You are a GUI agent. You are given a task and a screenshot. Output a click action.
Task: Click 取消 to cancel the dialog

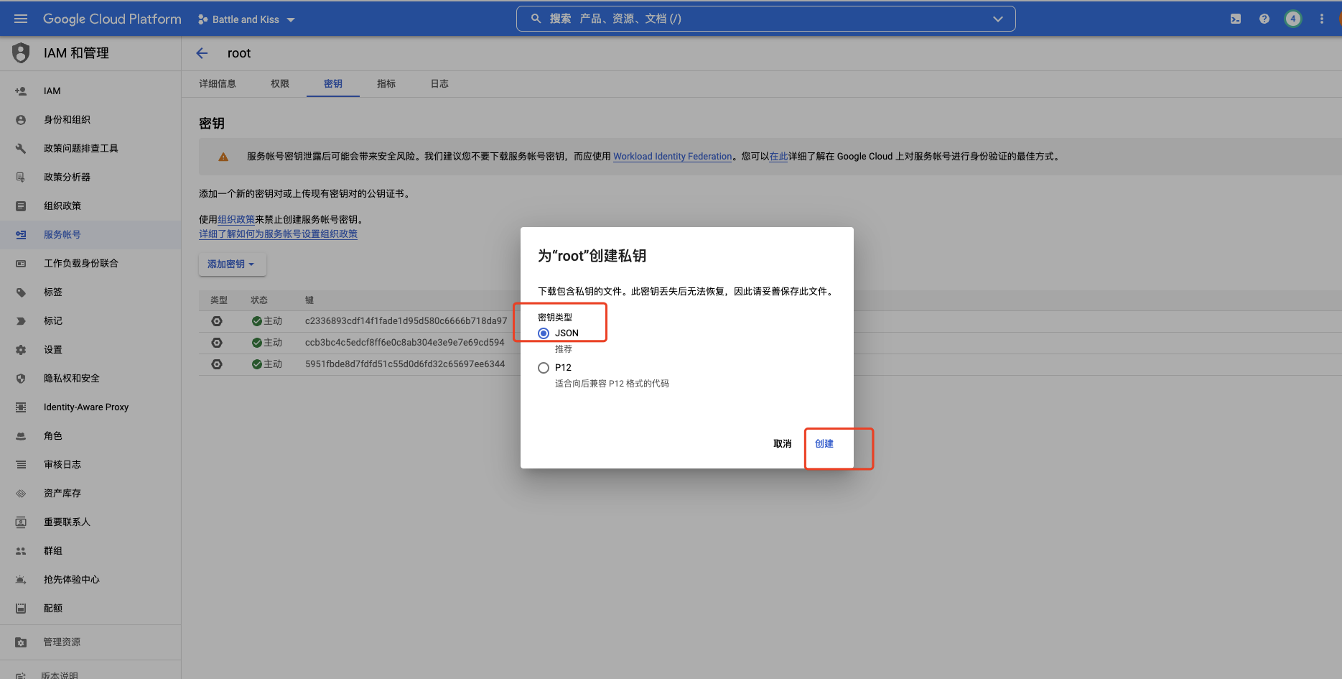coord(783,444)
